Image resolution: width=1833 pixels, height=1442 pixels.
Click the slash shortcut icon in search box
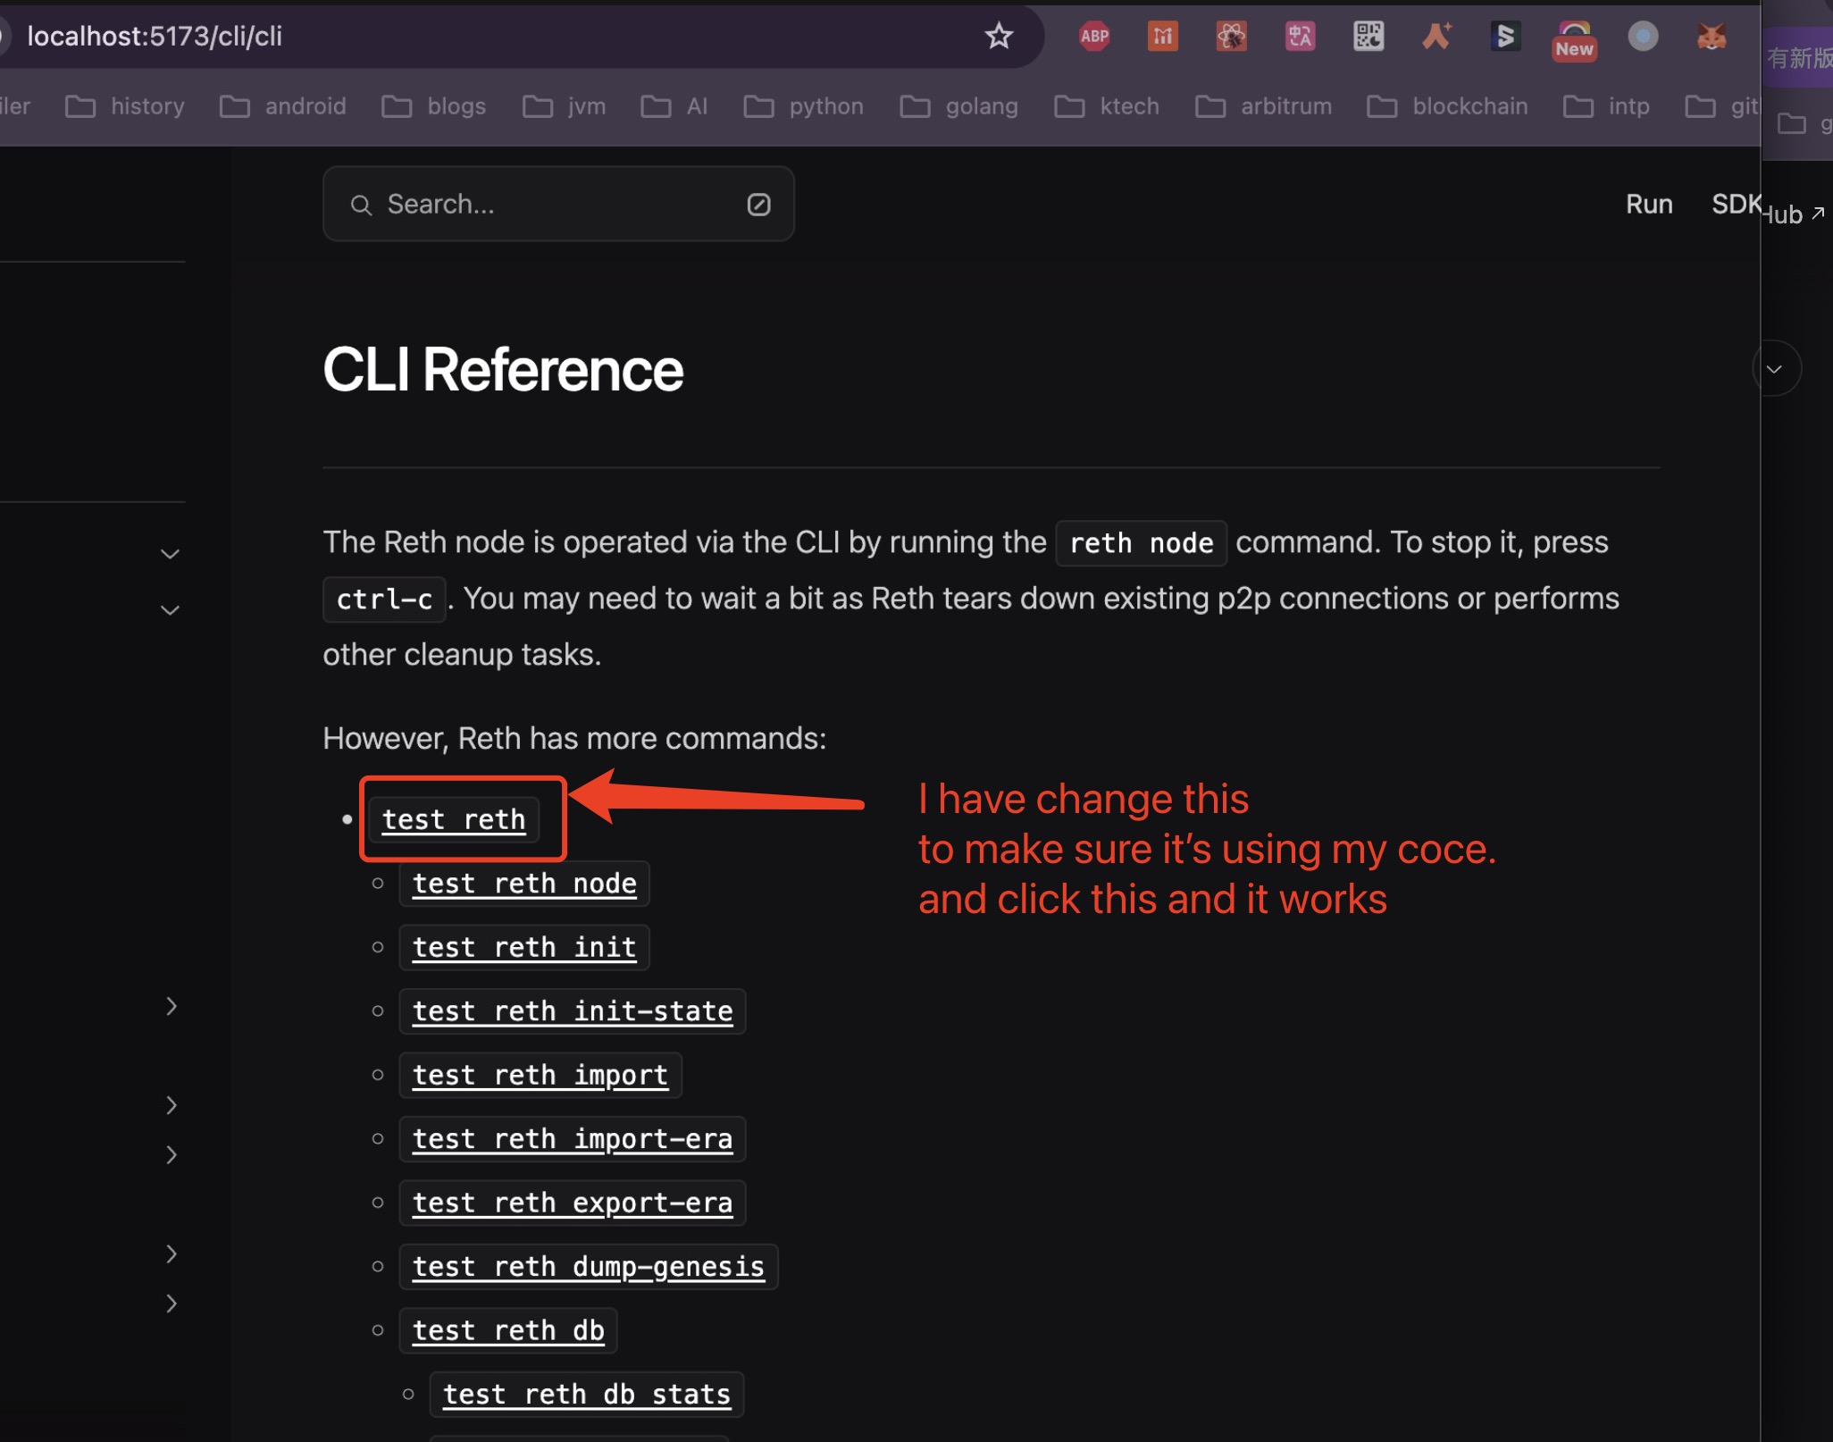point(758,205)
